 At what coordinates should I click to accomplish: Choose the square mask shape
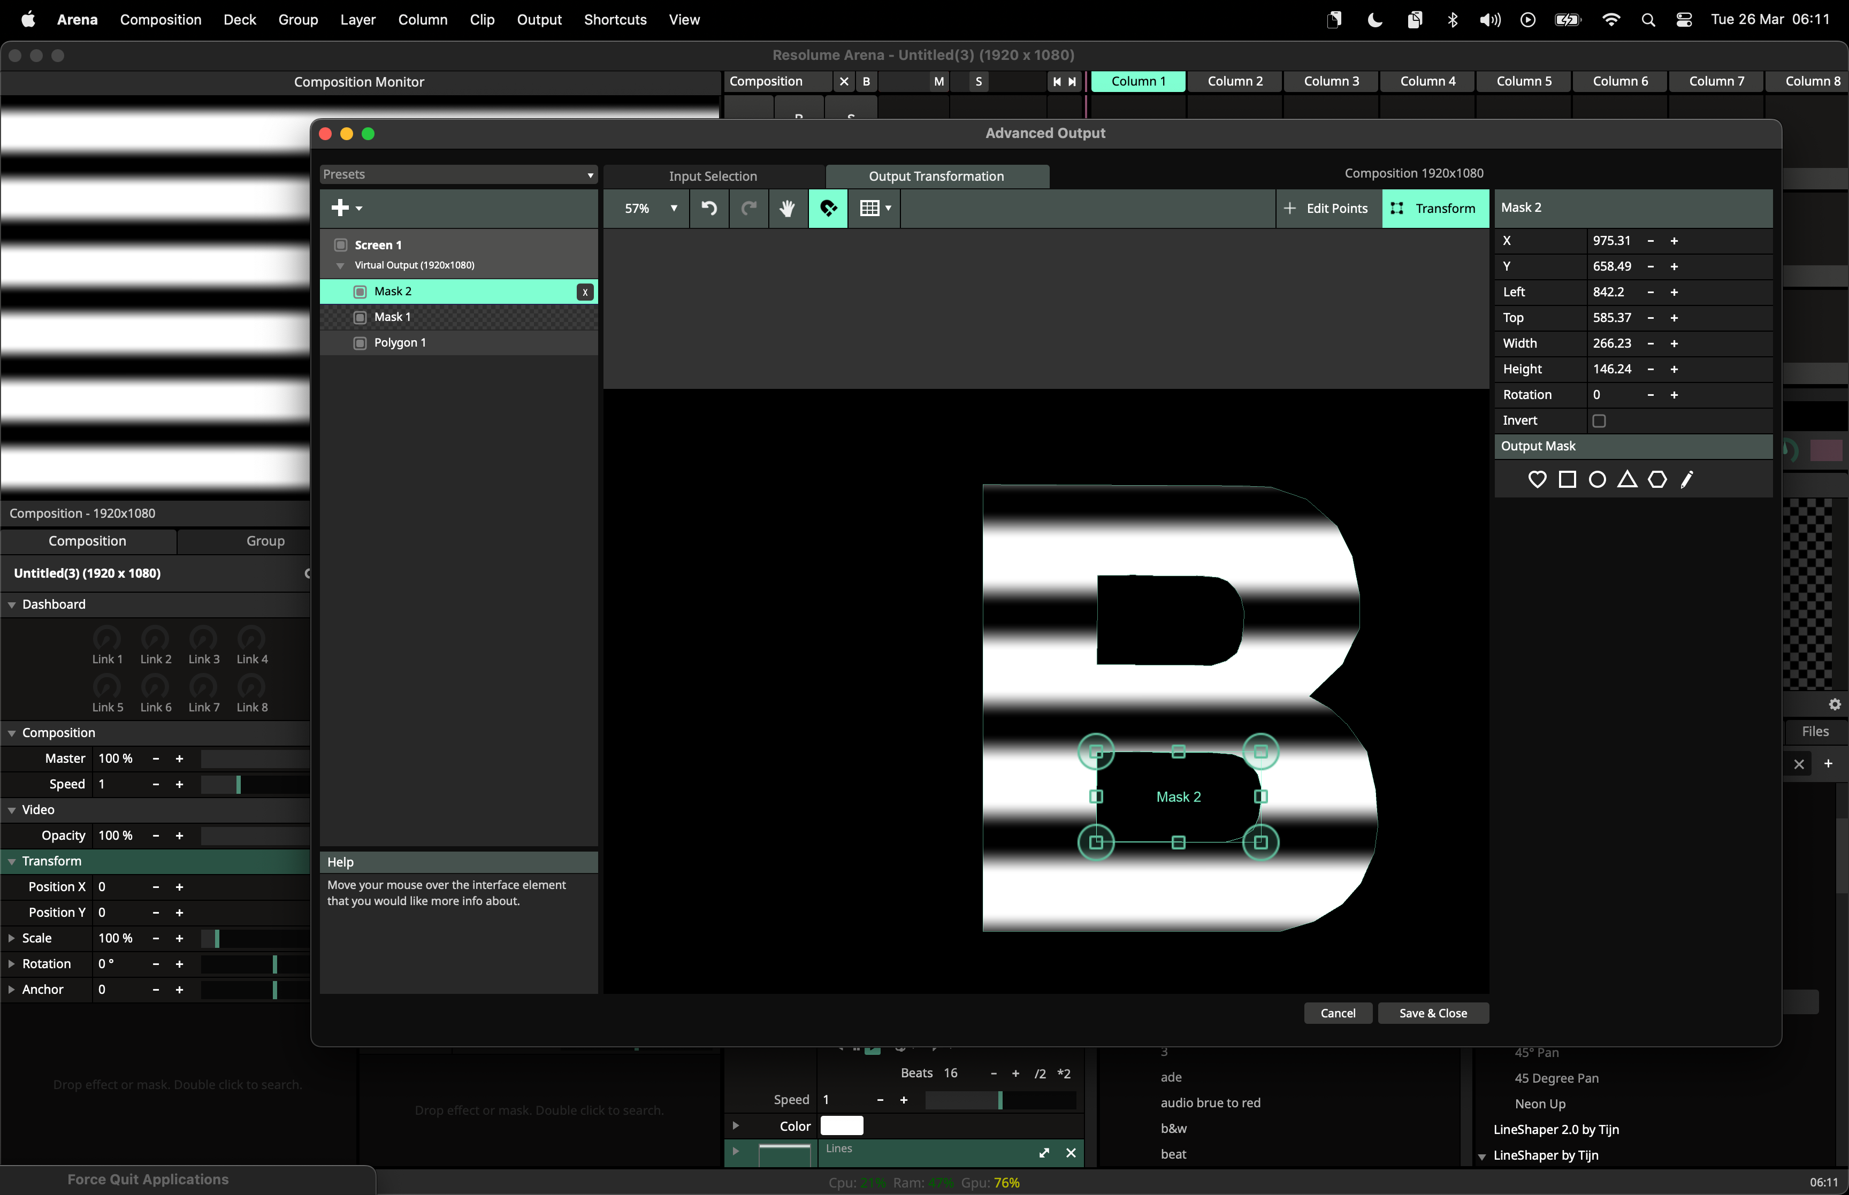pos(1567,480)
